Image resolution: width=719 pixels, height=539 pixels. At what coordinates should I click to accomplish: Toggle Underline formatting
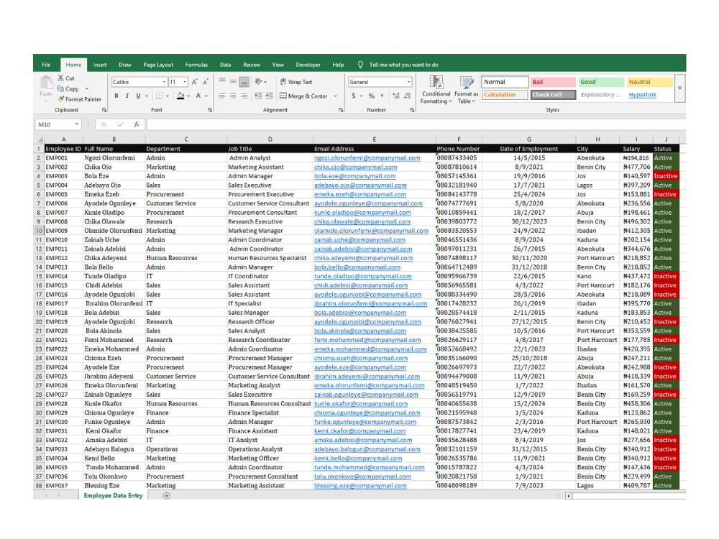pos(138,96)
